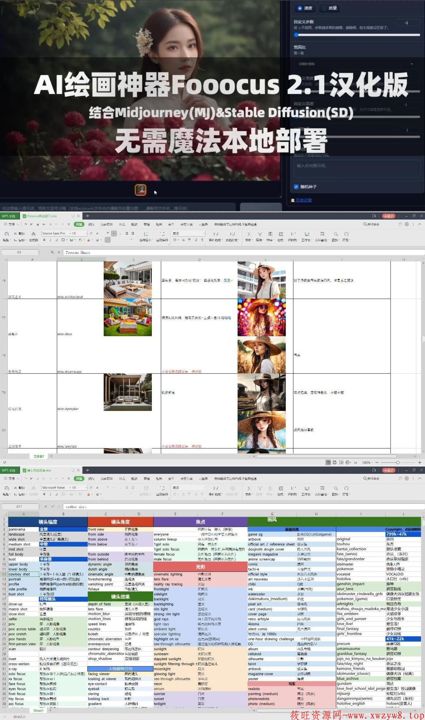This screenshot has width=425, height=720.
Task: Open the Microsoft YaHei font dropdown
Action: (x=65, y=487)
